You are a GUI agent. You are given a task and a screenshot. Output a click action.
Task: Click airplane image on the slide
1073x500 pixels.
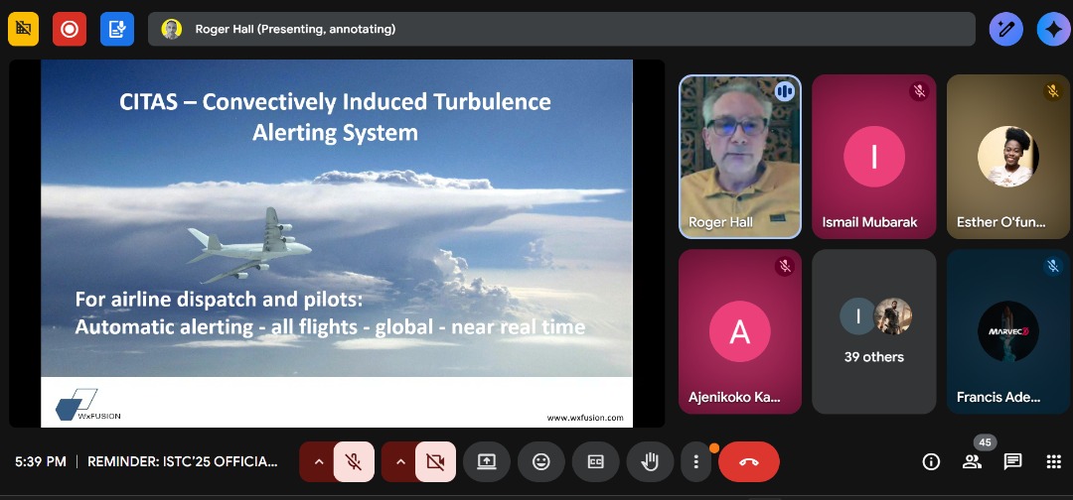[249, 244]
